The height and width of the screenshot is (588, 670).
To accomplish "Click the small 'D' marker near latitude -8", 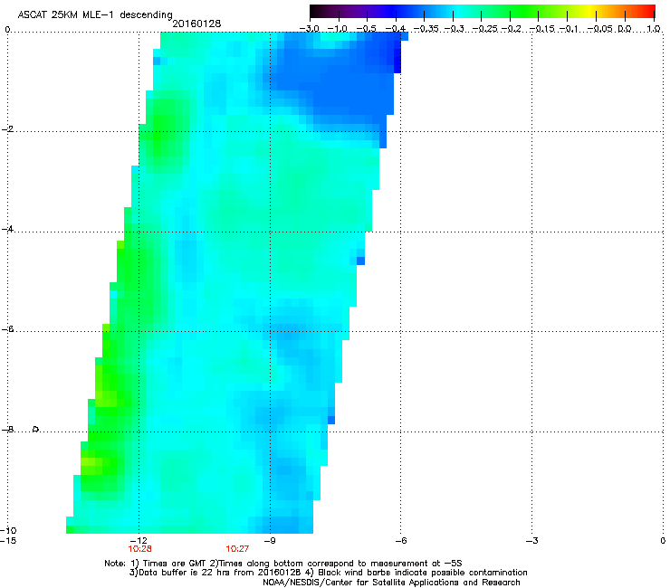I will click(36, 429).
